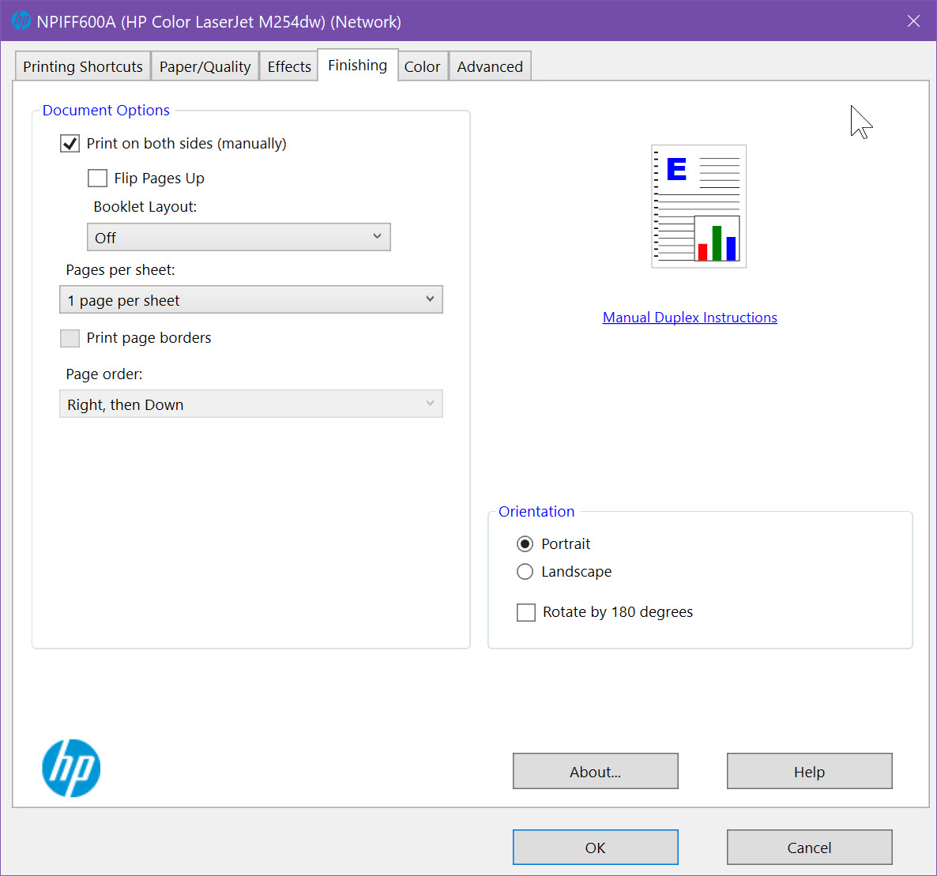Click the Orientation group label

536,512
